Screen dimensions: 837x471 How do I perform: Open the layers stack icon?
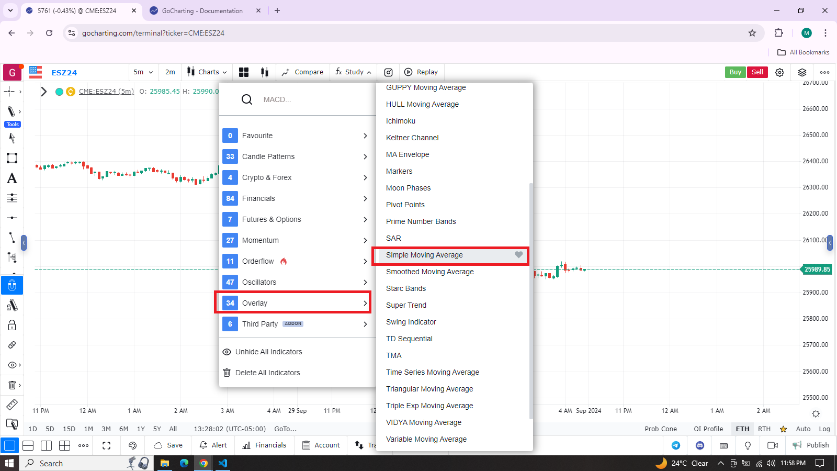coord(802,72)
